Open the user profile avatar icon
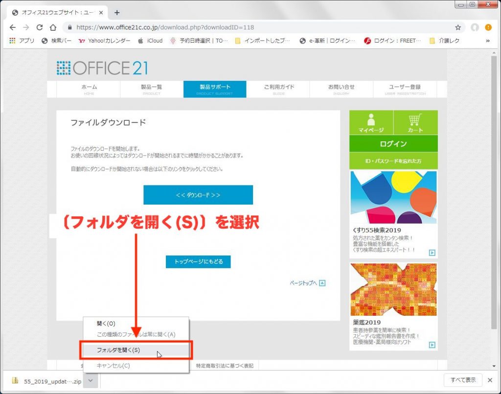 click(x=475, y=27)
